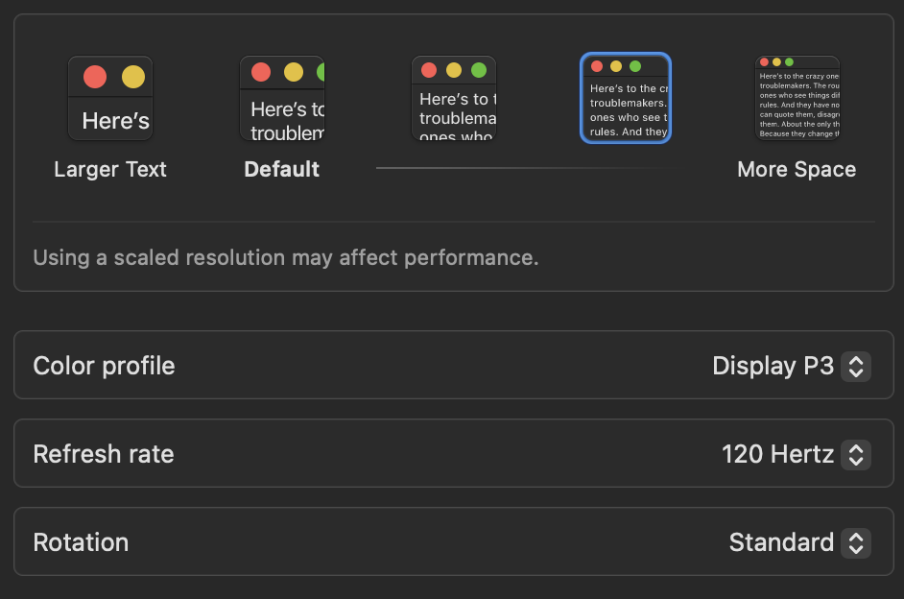904x599 pixels.
Task: Click the "More Space" label
Action: tap(797, 170)
